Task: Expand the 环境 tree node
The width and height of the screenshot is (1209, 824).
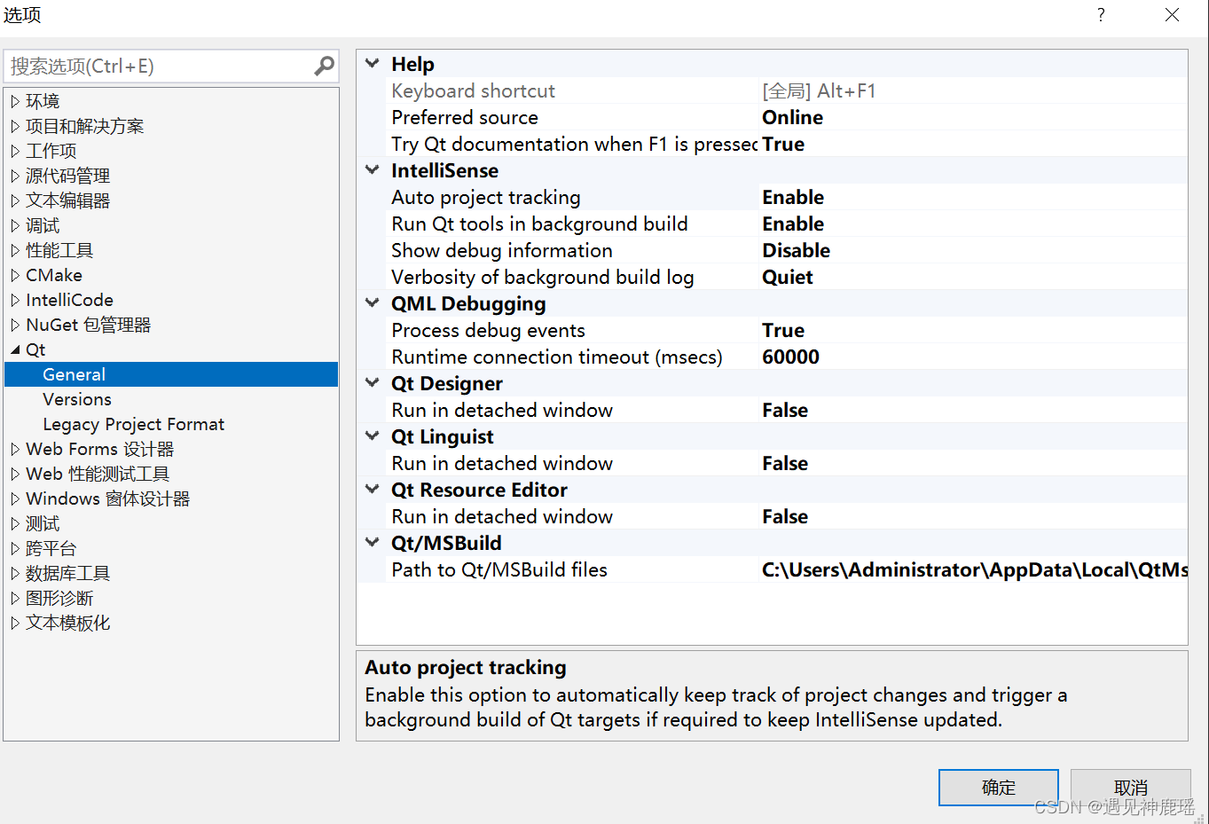Action: 15,101
